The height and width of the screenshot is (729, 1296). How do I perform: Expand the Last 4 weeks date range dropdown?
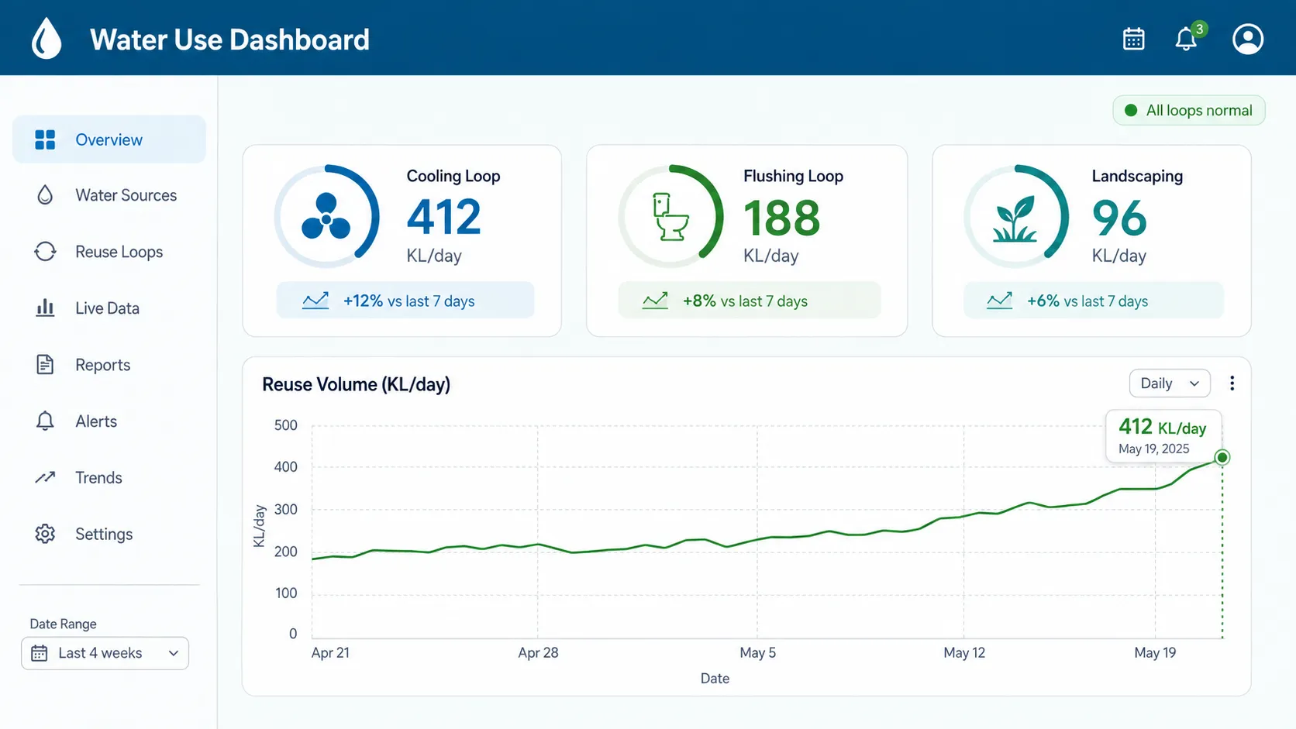[x=105, y=653]
